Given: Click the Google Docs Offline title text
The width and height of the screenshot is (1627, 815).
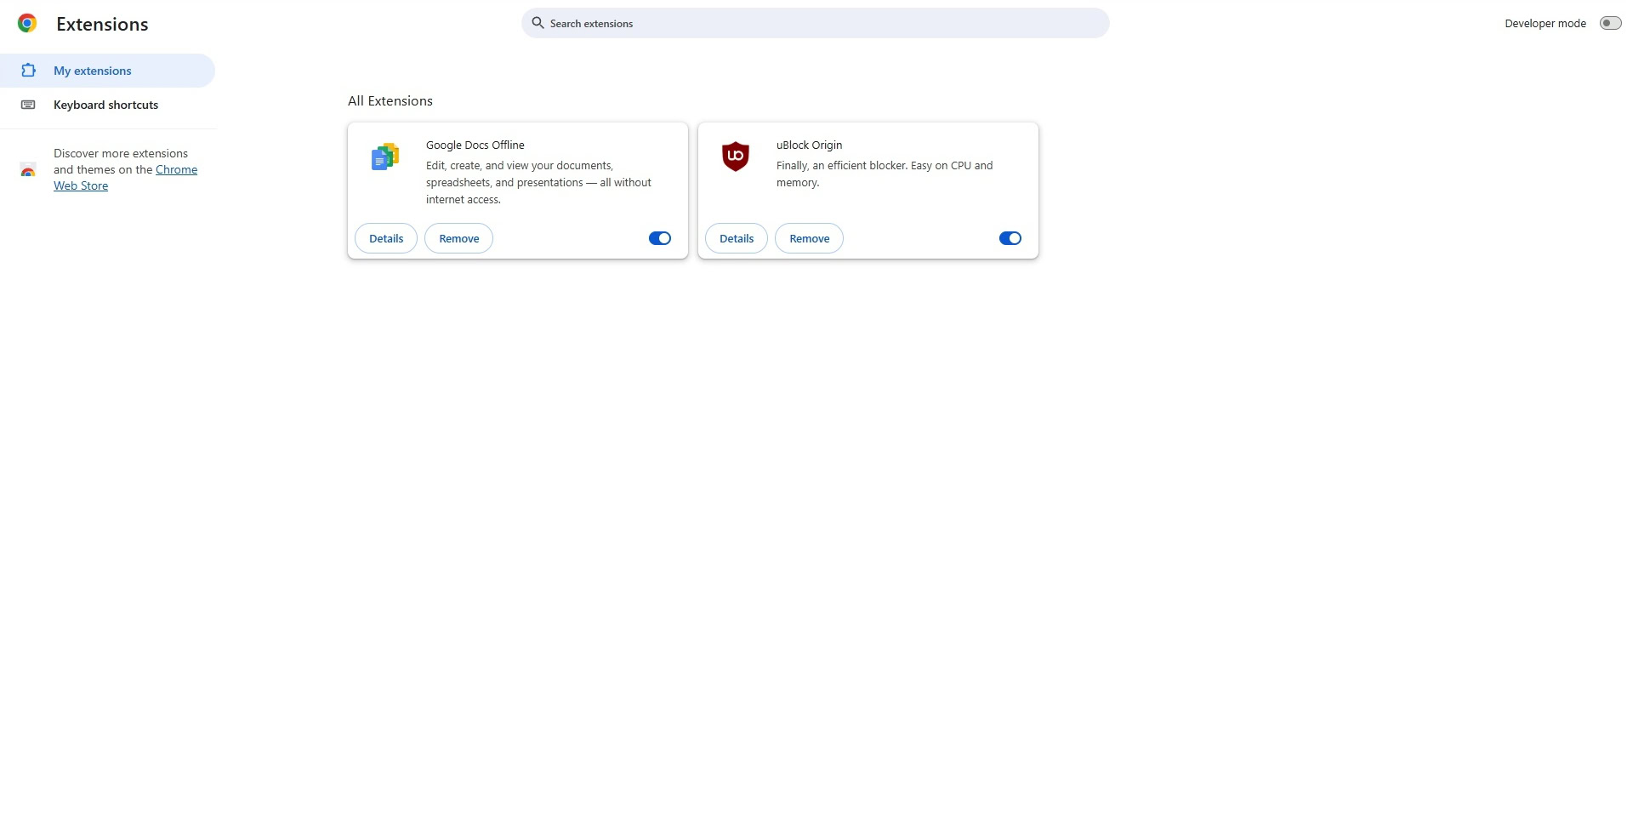Looking at the screenshot, I should [475, 145].
